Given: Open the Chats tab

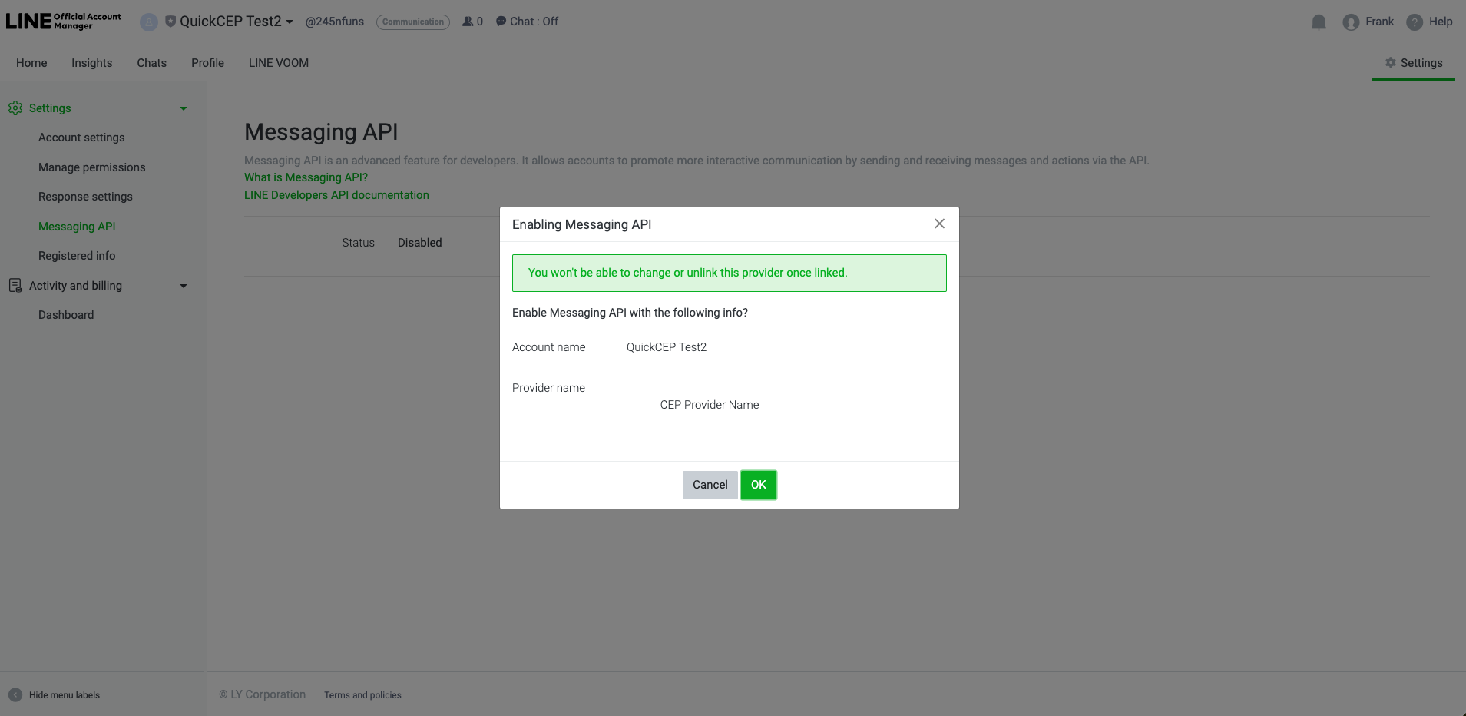Looking at the screenshot, I should pos(152,63).
